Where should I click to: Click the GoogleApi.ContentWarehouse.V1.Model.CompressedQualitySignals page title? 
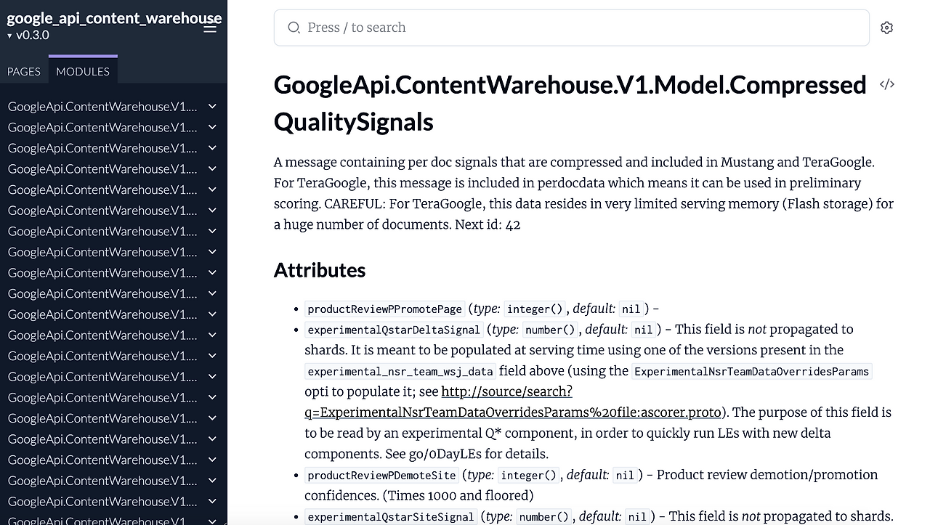570,103
